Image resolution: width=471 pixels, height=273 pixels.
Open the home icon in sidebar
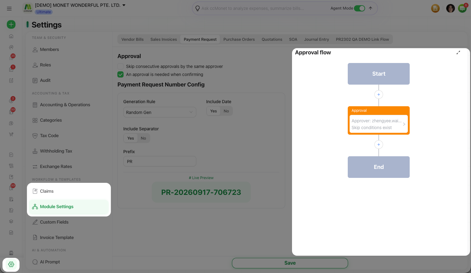11,36
